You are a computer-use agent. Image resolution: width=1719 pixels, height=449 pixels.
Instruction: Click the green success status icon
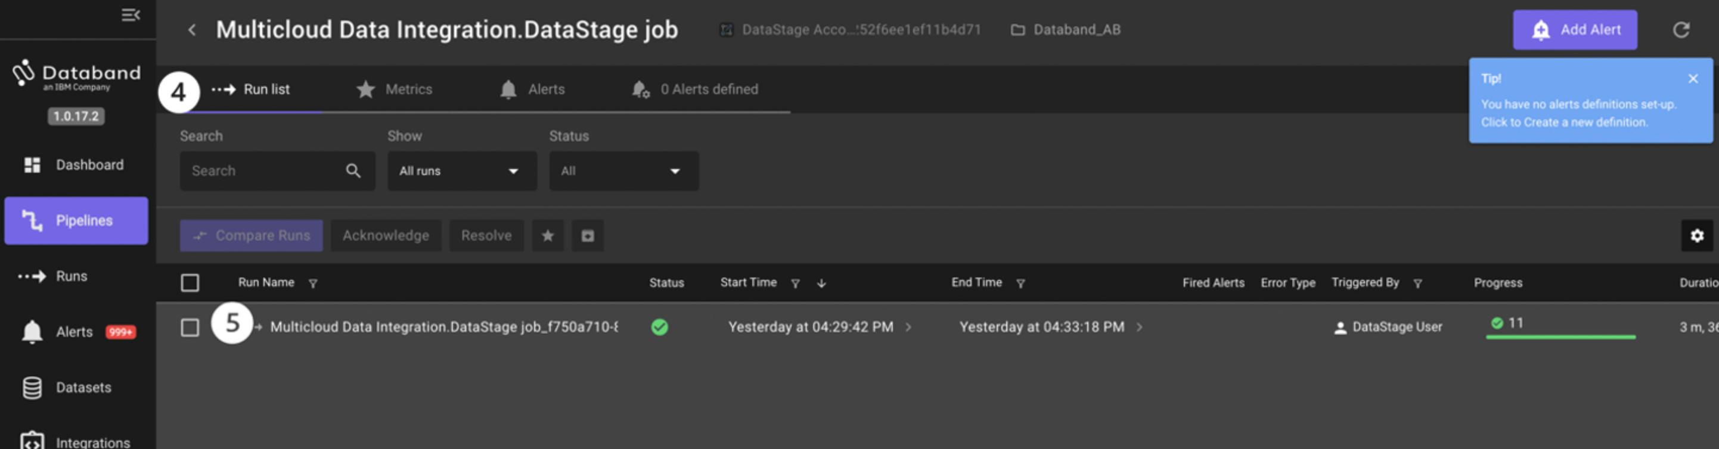pos(659,327)
